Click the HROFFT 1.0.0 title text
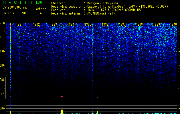The width and height of the screenshot is (180, 114). [x=23, y=2]
